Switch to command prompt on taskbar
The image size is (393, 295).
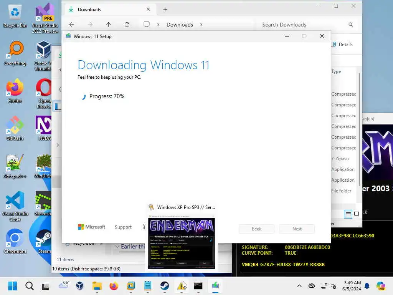coord(198,286)
